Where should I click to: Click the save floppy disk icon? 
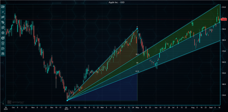[x=3, y=54]
